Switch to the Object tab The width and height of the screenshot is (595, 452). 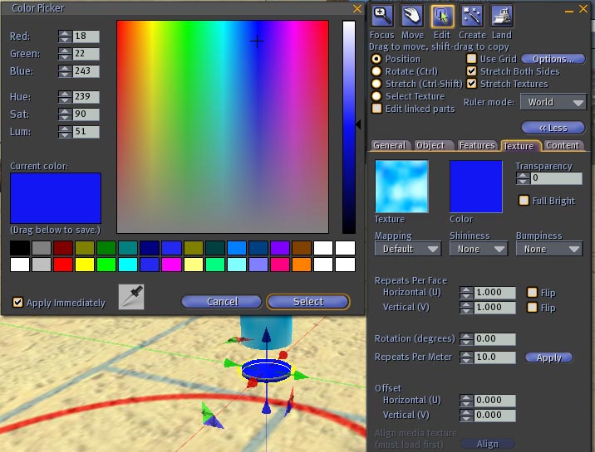pyautogui.click(x=431, y=145)
